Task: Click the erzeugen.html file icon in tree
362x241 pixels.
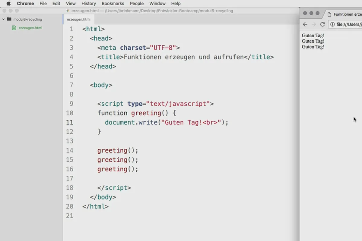Action: point(14,28)
